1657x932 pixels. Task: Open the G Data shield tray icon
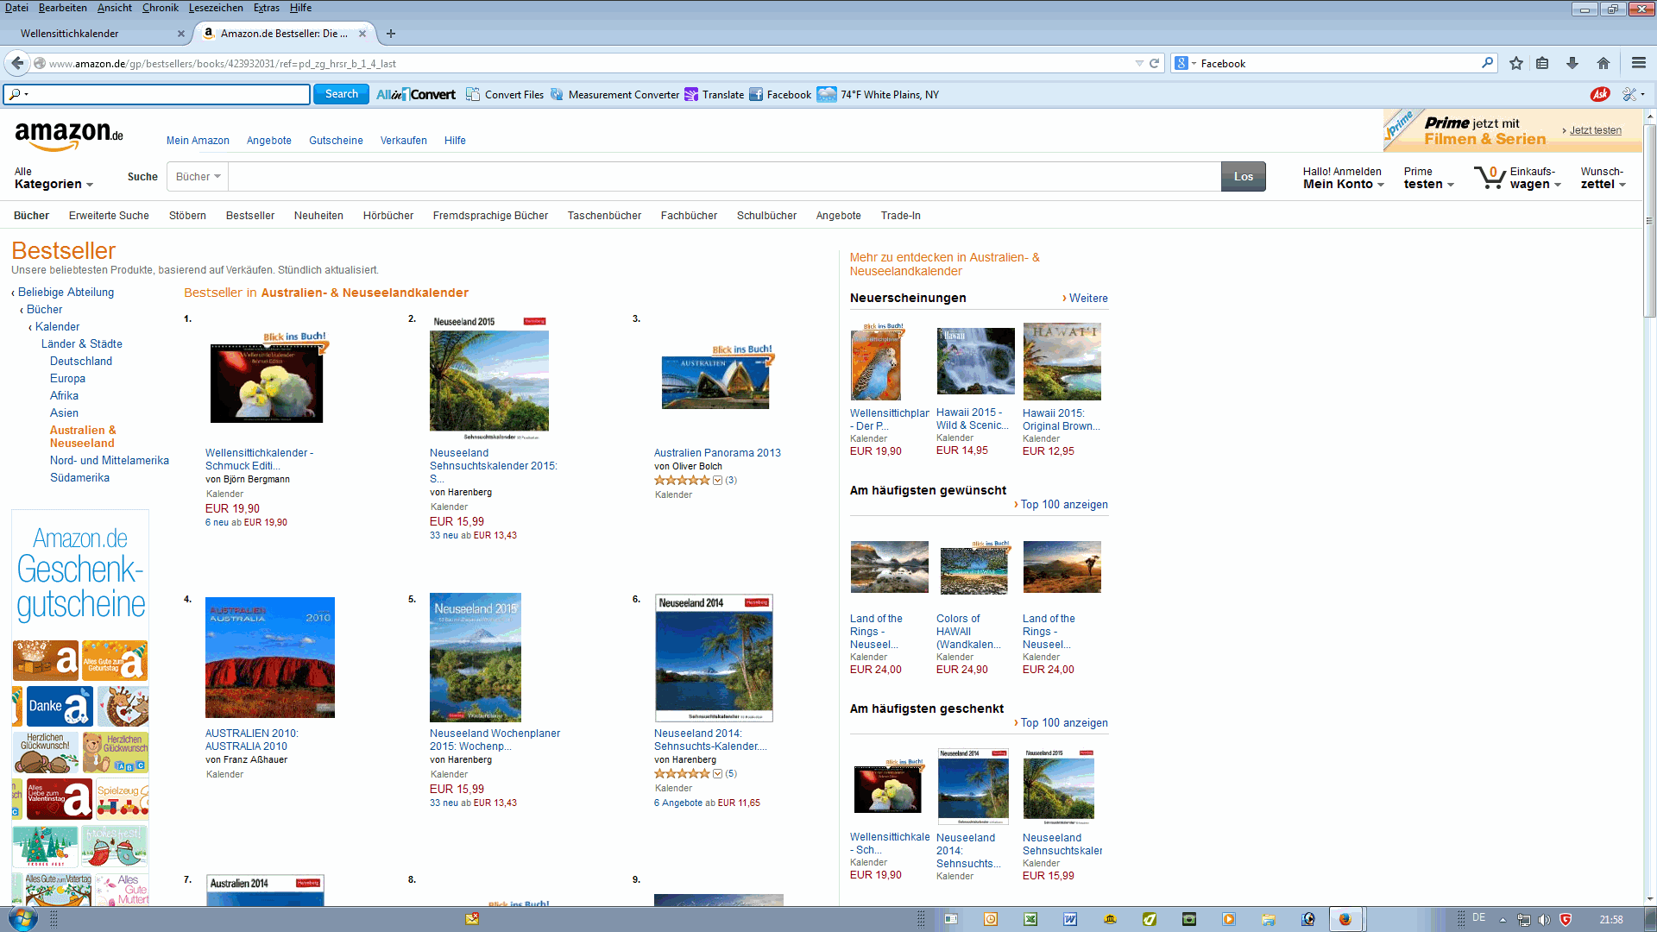[x=1566, y=919]
